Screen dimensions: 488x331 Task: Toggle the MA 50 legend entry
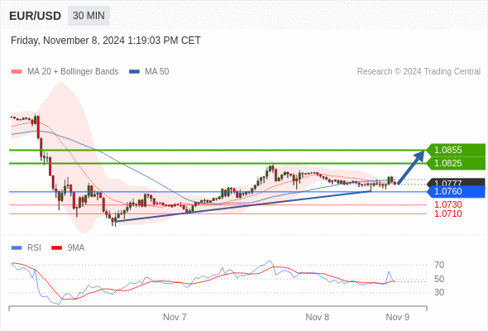point(149,72)
